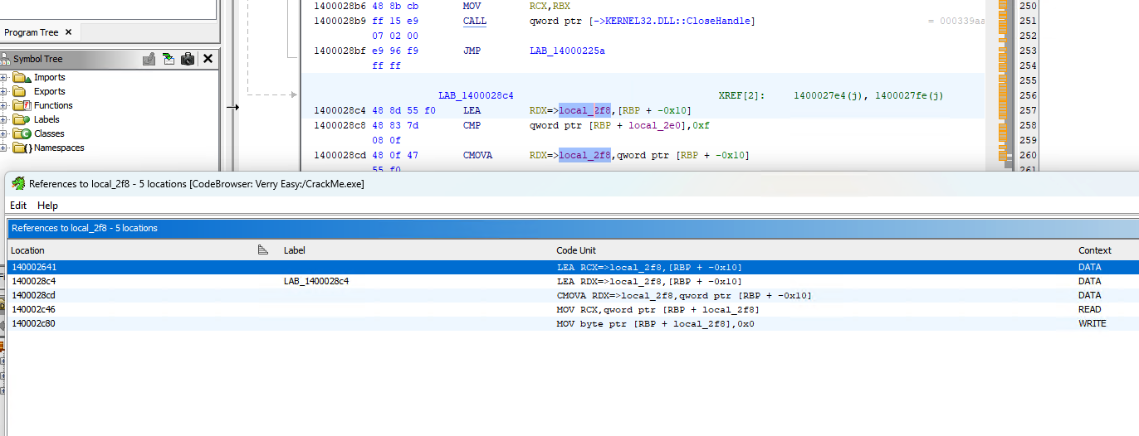Click highlighted local_2f8 in the LEA instruction

(x=584, y=110)
